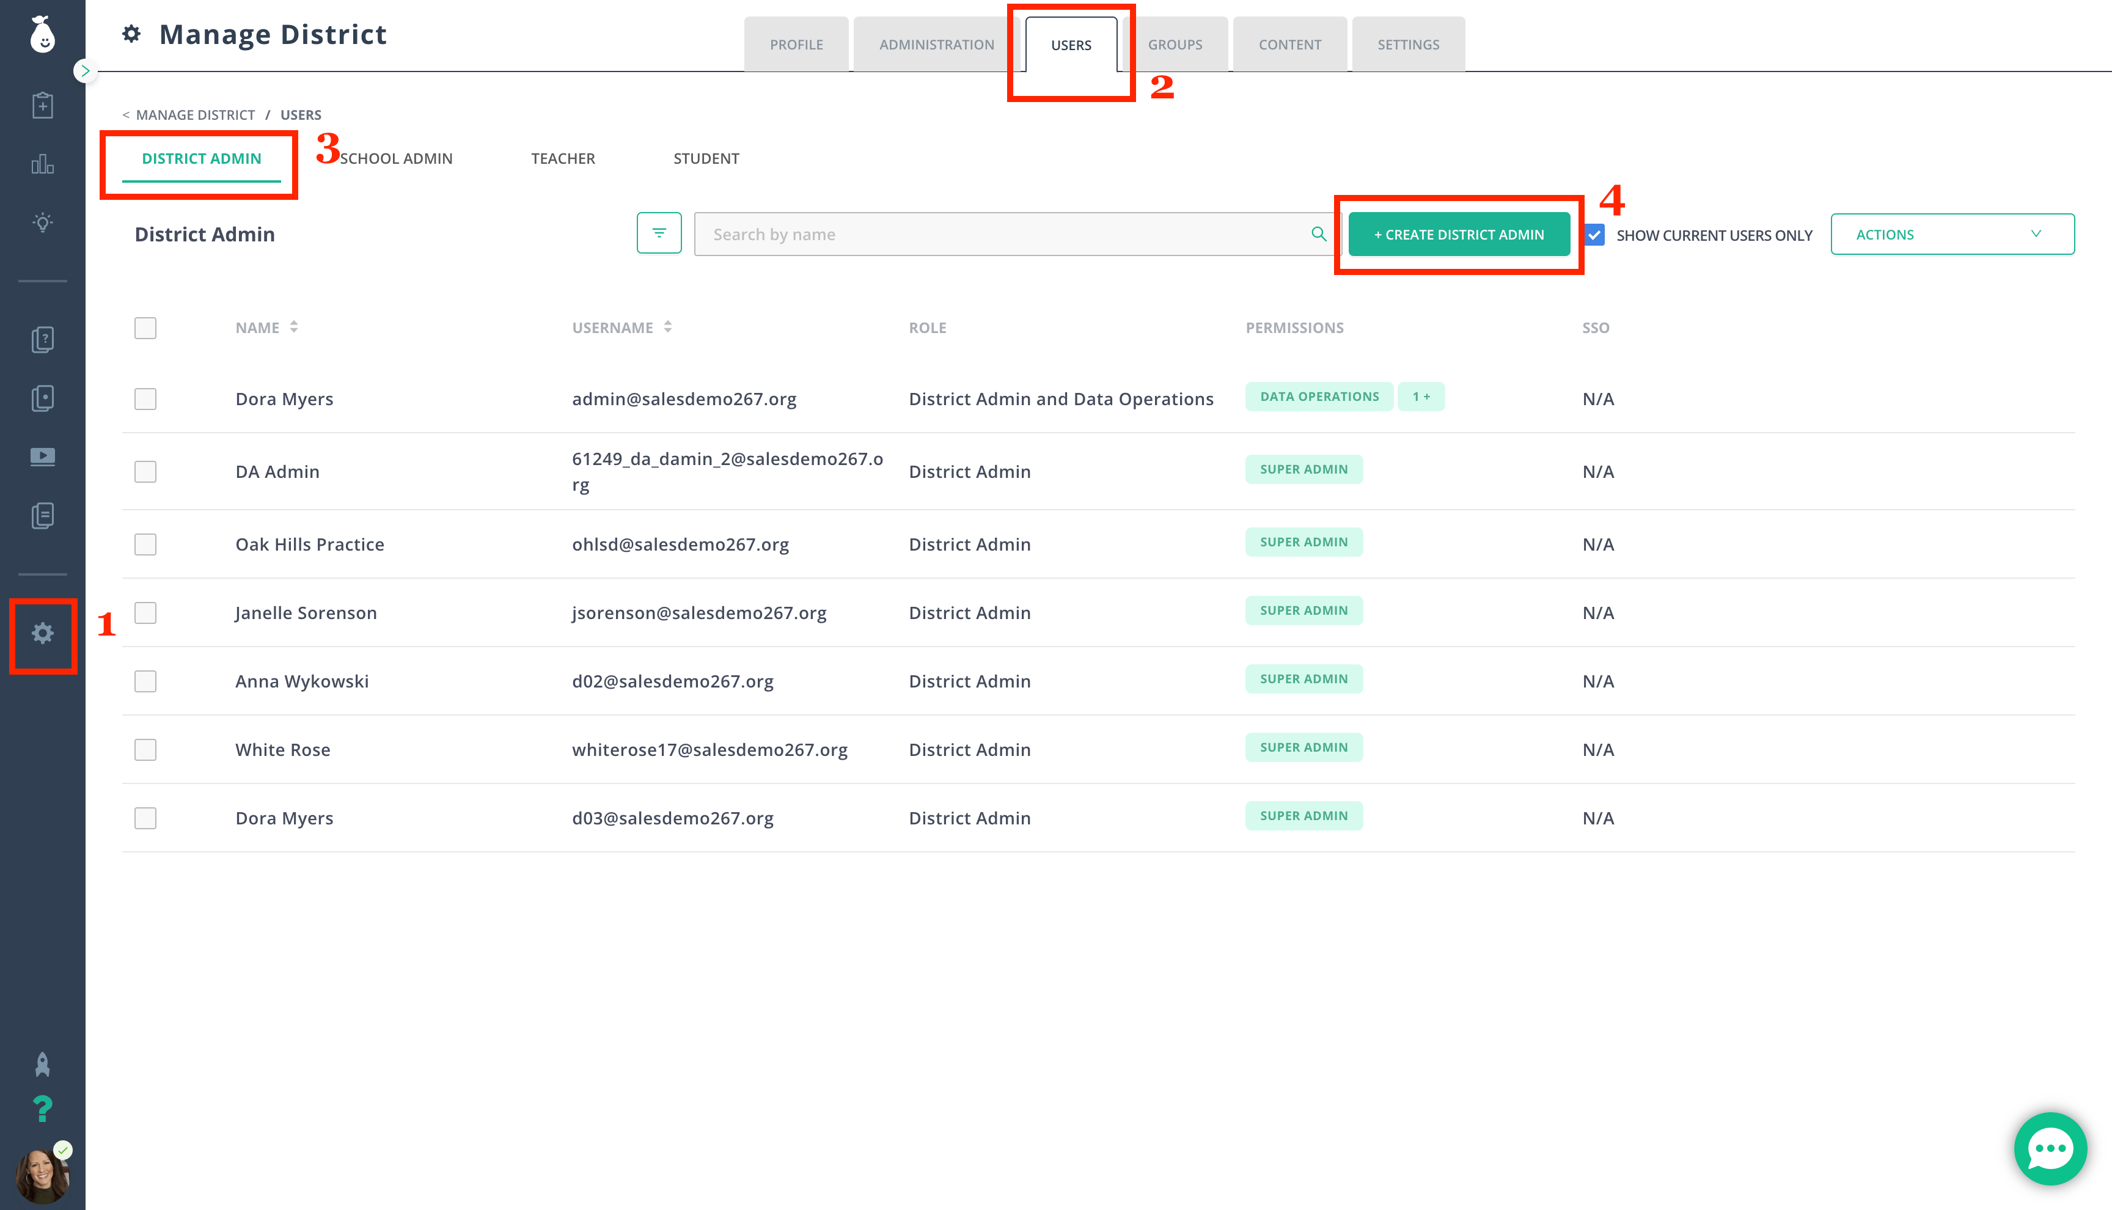Switch to the Content tab
This screenshot has height=1210, width=2112.
click(x=1289, y=44)
